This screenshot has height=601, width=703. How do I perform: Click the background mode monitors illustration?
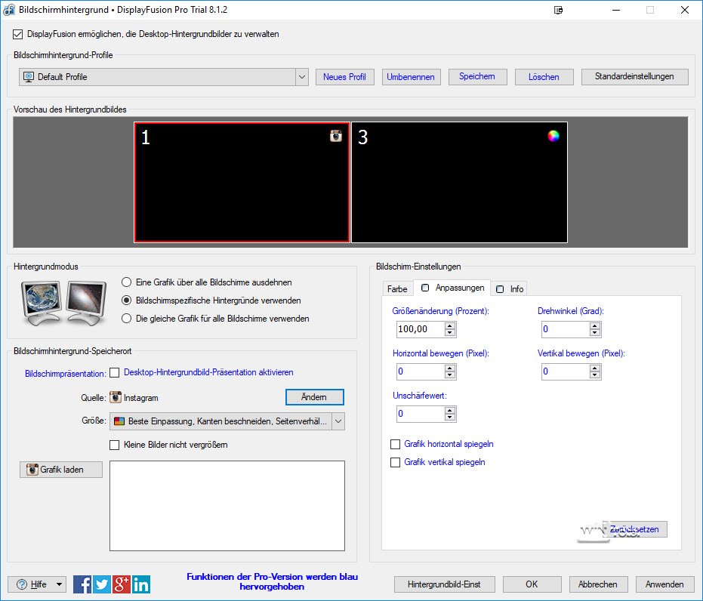(63, 303)
